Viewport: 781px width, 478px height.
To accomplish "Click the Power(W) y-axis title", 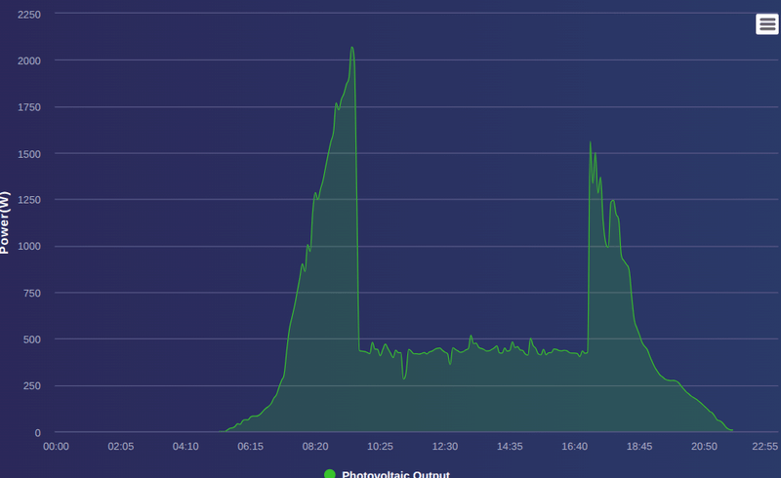I will [x=5, y=222].
